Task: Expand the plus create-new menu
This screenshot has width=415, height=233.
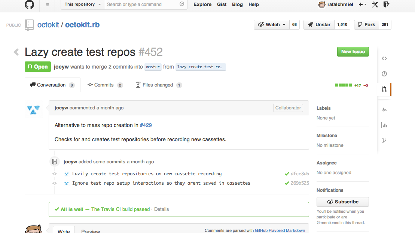Action: click(x=362, y=4)
